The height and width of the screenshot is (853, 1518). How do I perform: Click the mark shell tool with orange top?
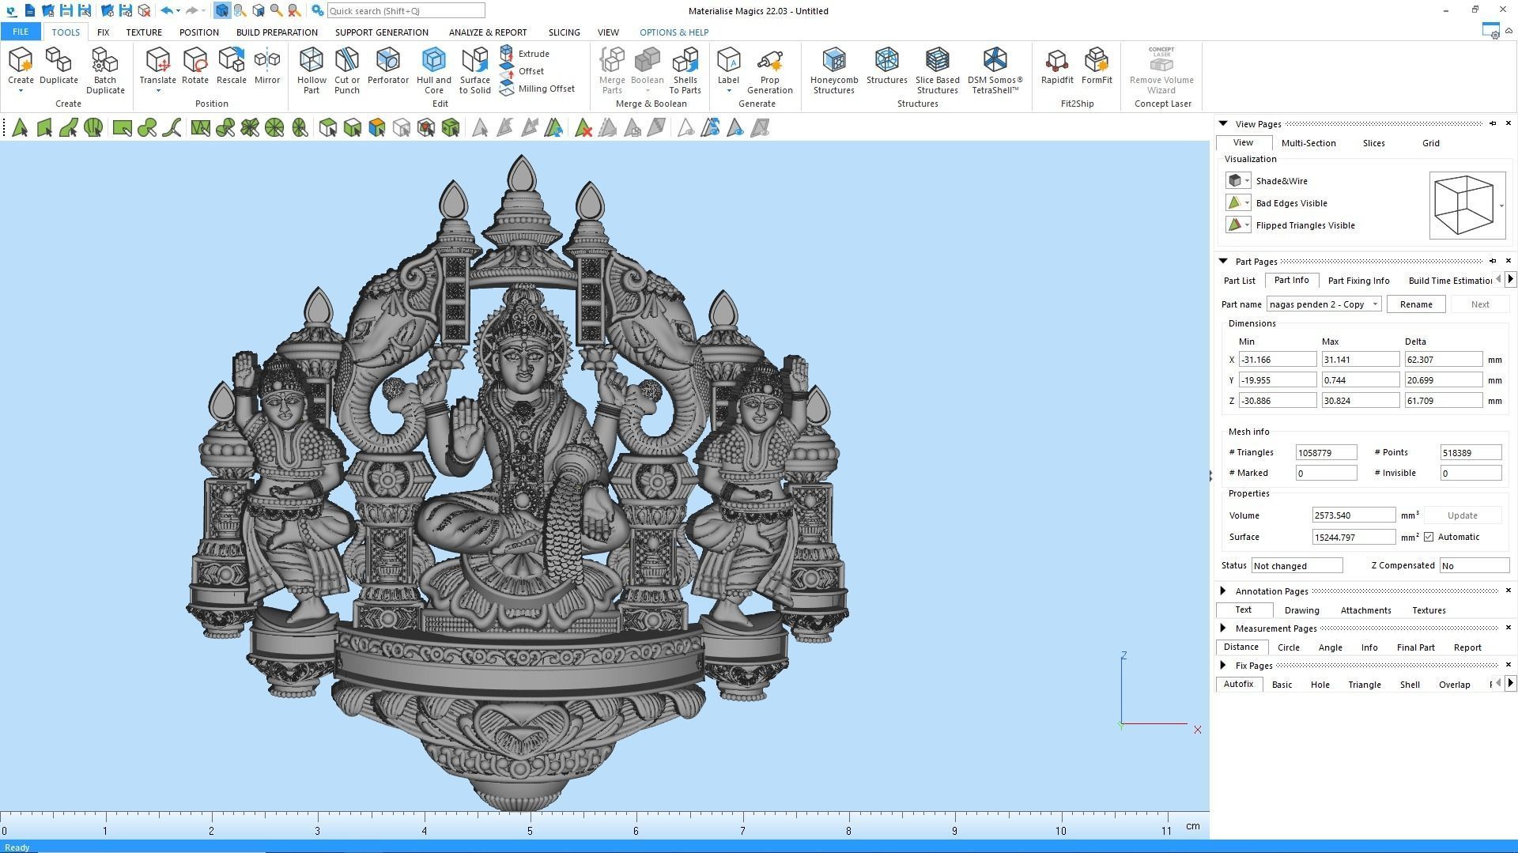click(377, 127)
